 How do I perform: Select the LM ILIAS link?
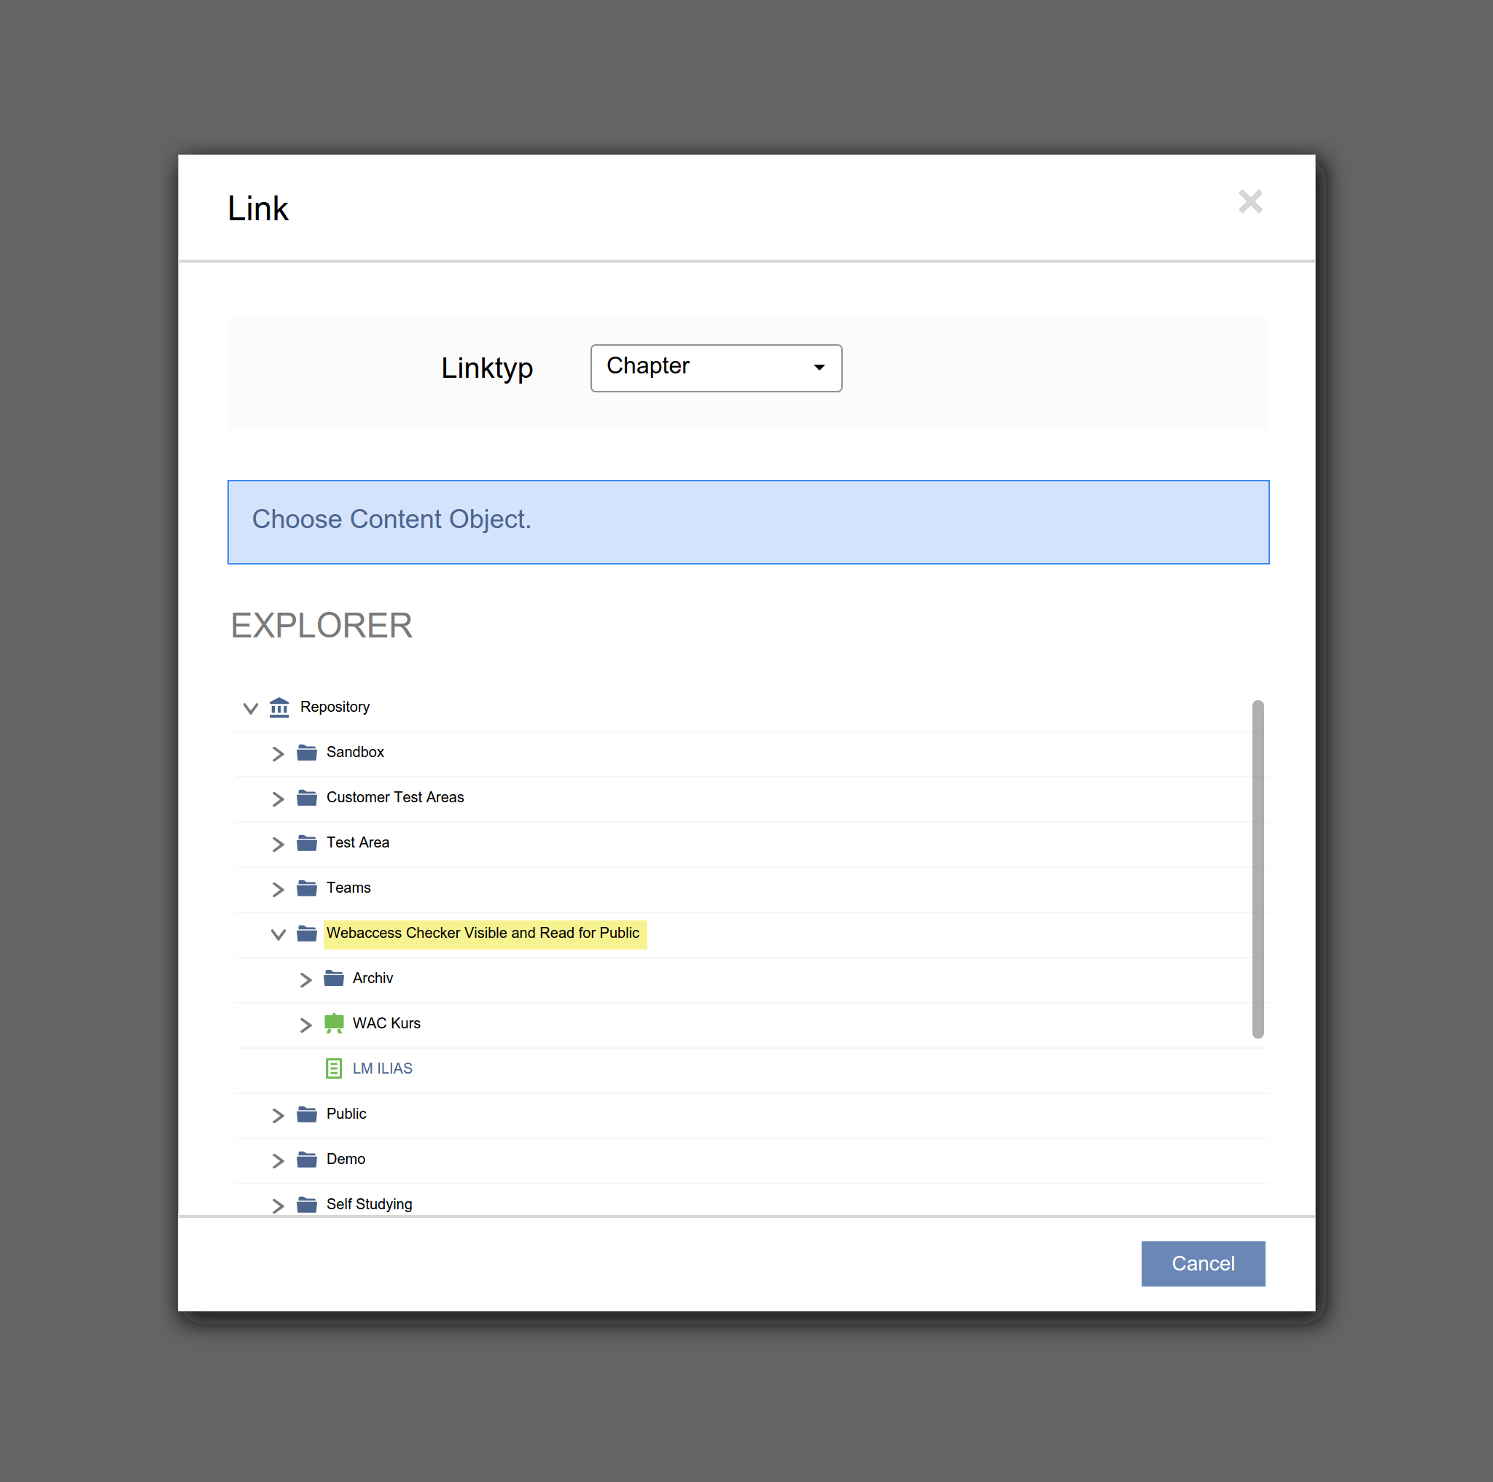pyautogui.click(x=383, y=1068)
